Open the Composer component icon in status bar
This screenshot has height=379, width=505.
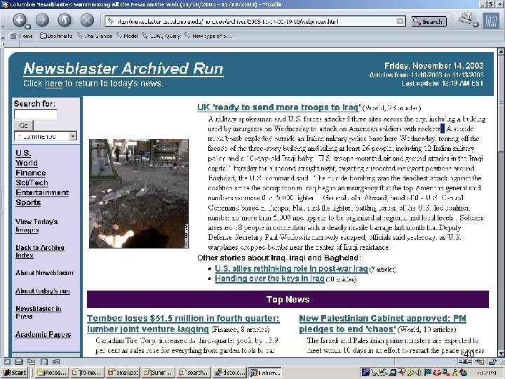click(32, 361)
